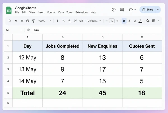This screenshot has height=113, width=168.
Task: Open the Tools menu
Action: (69, 12)
